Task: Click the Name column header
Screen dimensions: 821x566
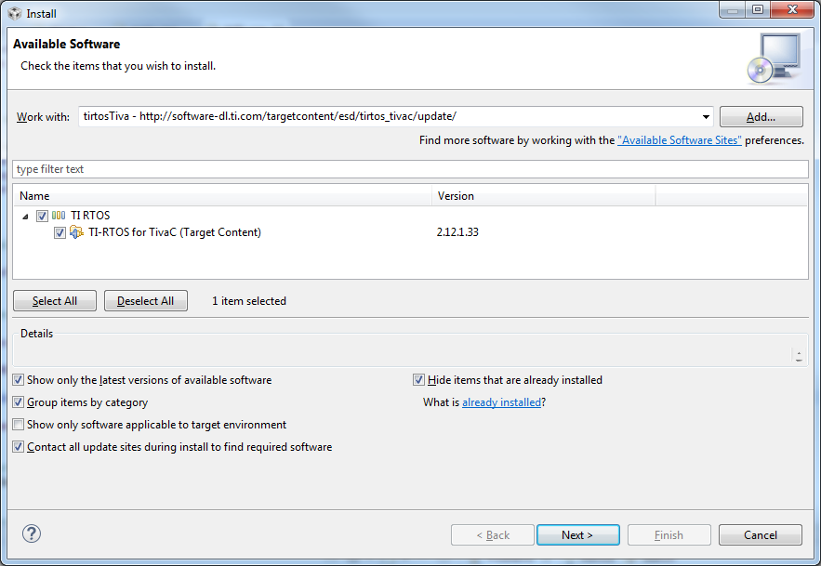Action: [x=223, y=196]
